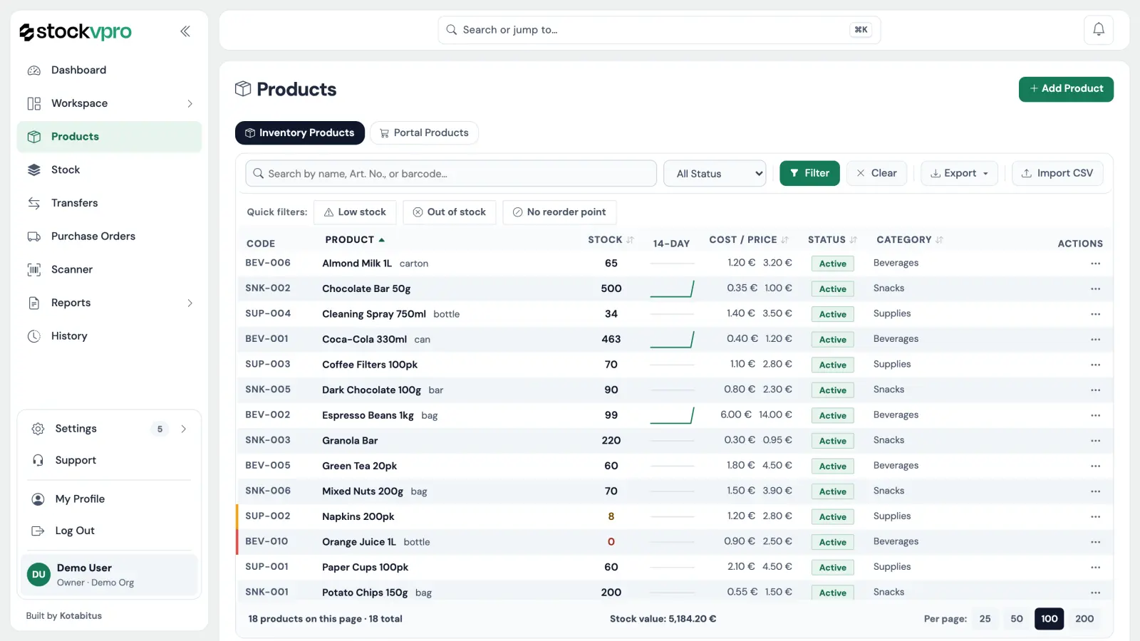
Task: Collapse the sidebar with double chevron icon
Action: 185,31
